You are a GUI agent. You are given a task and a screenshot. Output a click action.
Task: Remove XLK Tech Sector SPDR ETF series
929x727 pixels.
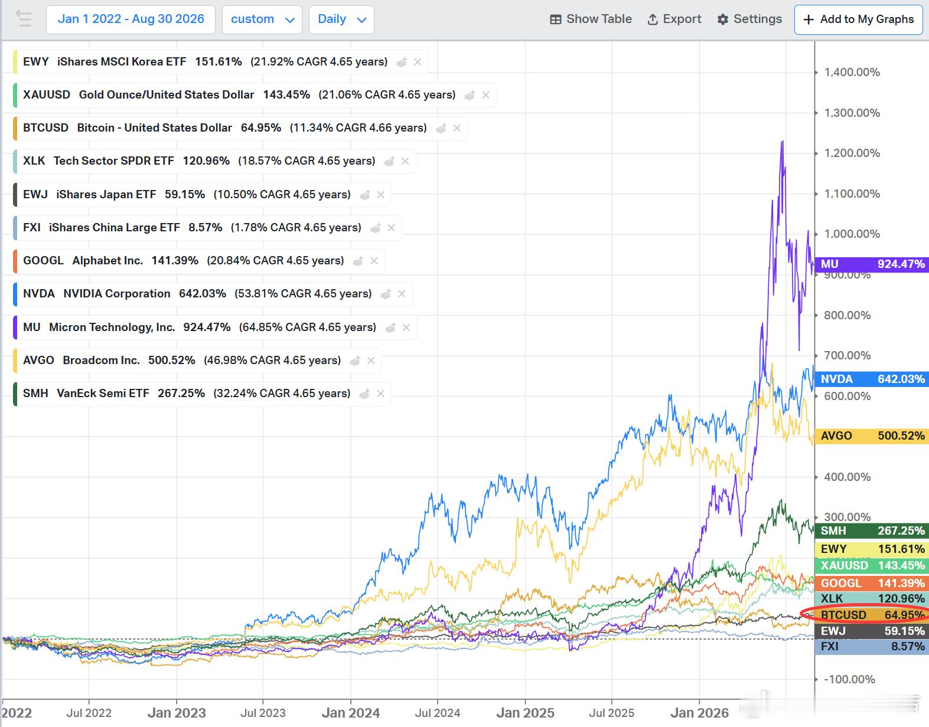point(405,161)
